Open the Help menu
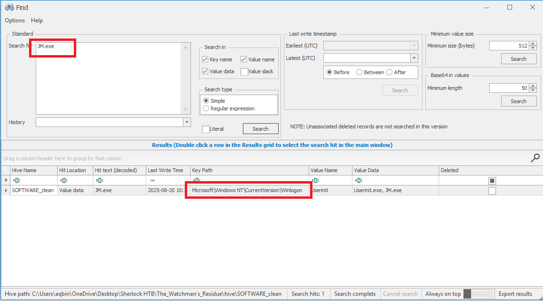543x301 pixels. tap(37, 20)
